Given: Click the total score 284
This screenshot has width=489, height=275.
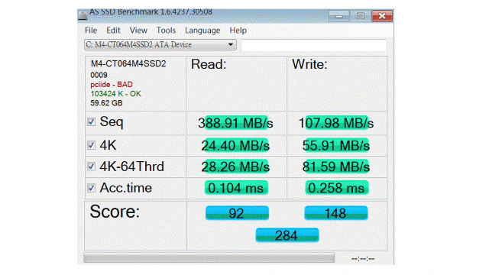Looking at the screenshot, I should click(287, 235).
